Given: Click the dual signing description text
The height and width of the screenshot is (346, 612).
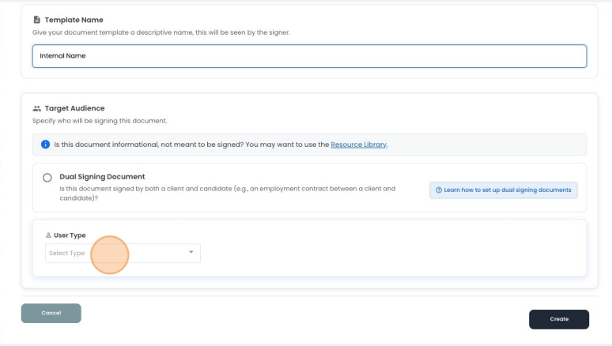Looking at the screenshot, I should pyautogui.click(x=228, y=194).
